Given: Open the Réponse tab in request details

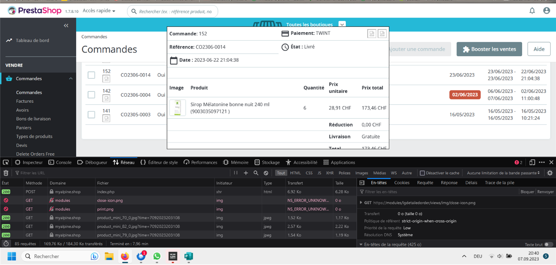Looking at the screenshot, I should tap(449, 183).
